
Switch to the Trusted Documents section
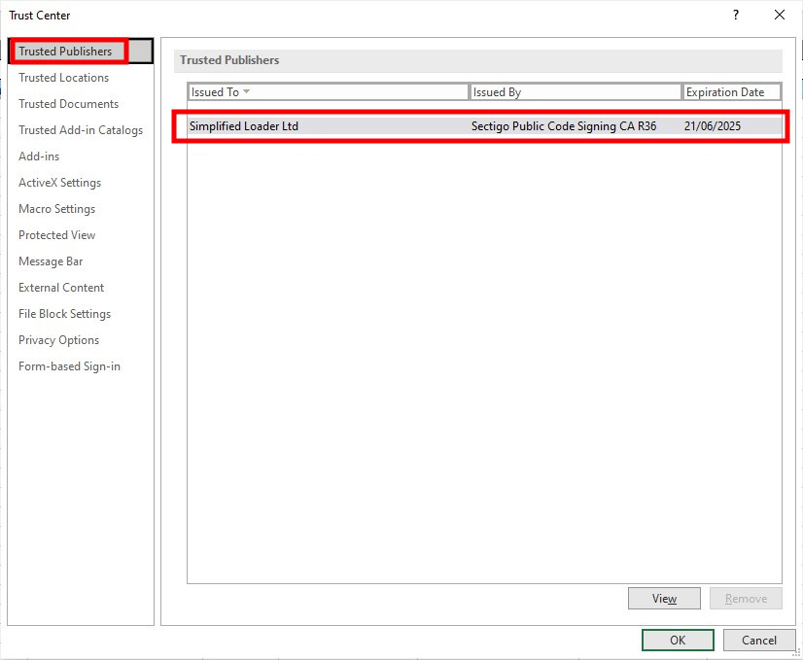[x=67, y=104]
